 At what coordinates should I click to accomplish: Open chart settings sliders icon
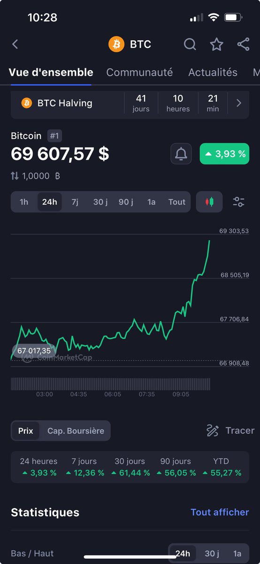point(238,202)
